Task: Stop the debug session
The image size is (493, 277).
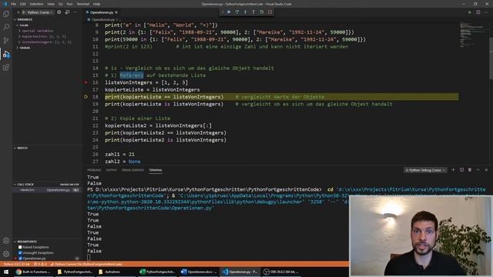Action: pyautogui.click(x=270, y=12)
